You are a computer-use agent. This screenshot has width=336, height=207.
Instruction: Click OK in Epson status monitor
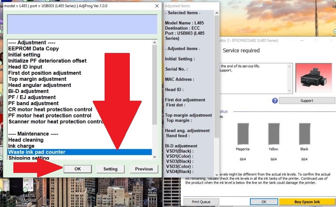[264, 202]
